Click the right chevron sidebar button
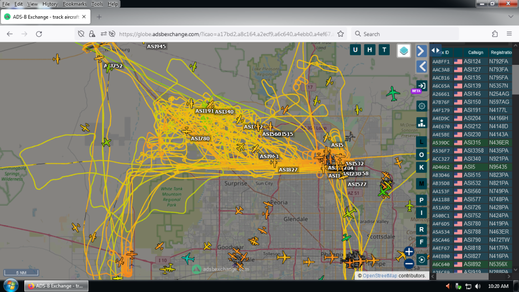Screen dimensions: 519x292 pyautogui.click(x=421, y=51)
